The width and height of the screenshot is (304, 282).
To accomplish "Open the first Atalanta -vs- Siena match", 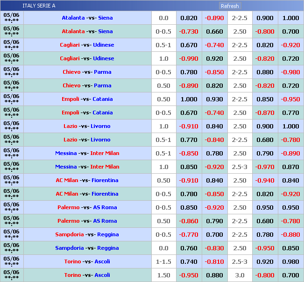I will 87,18.
